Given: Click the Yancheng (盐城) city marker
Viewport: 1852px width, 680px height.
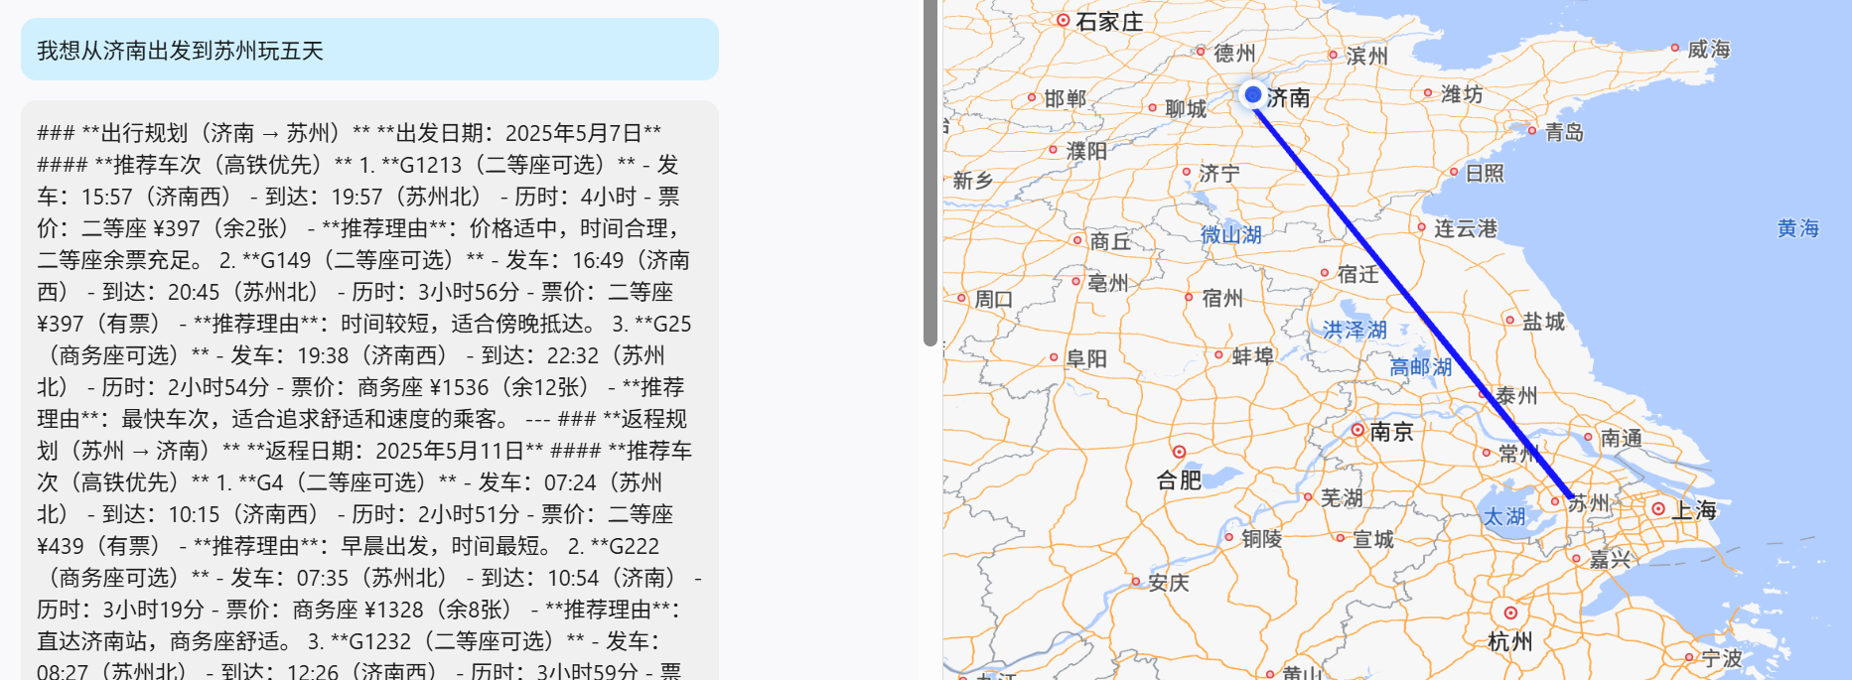Looking at the screenshot, I should (1509, 320).
